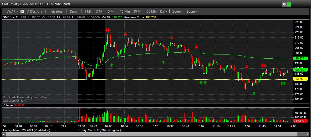Click the 'Volume' panel label
This screenshot has width=311, height=137.
point(8,106)
